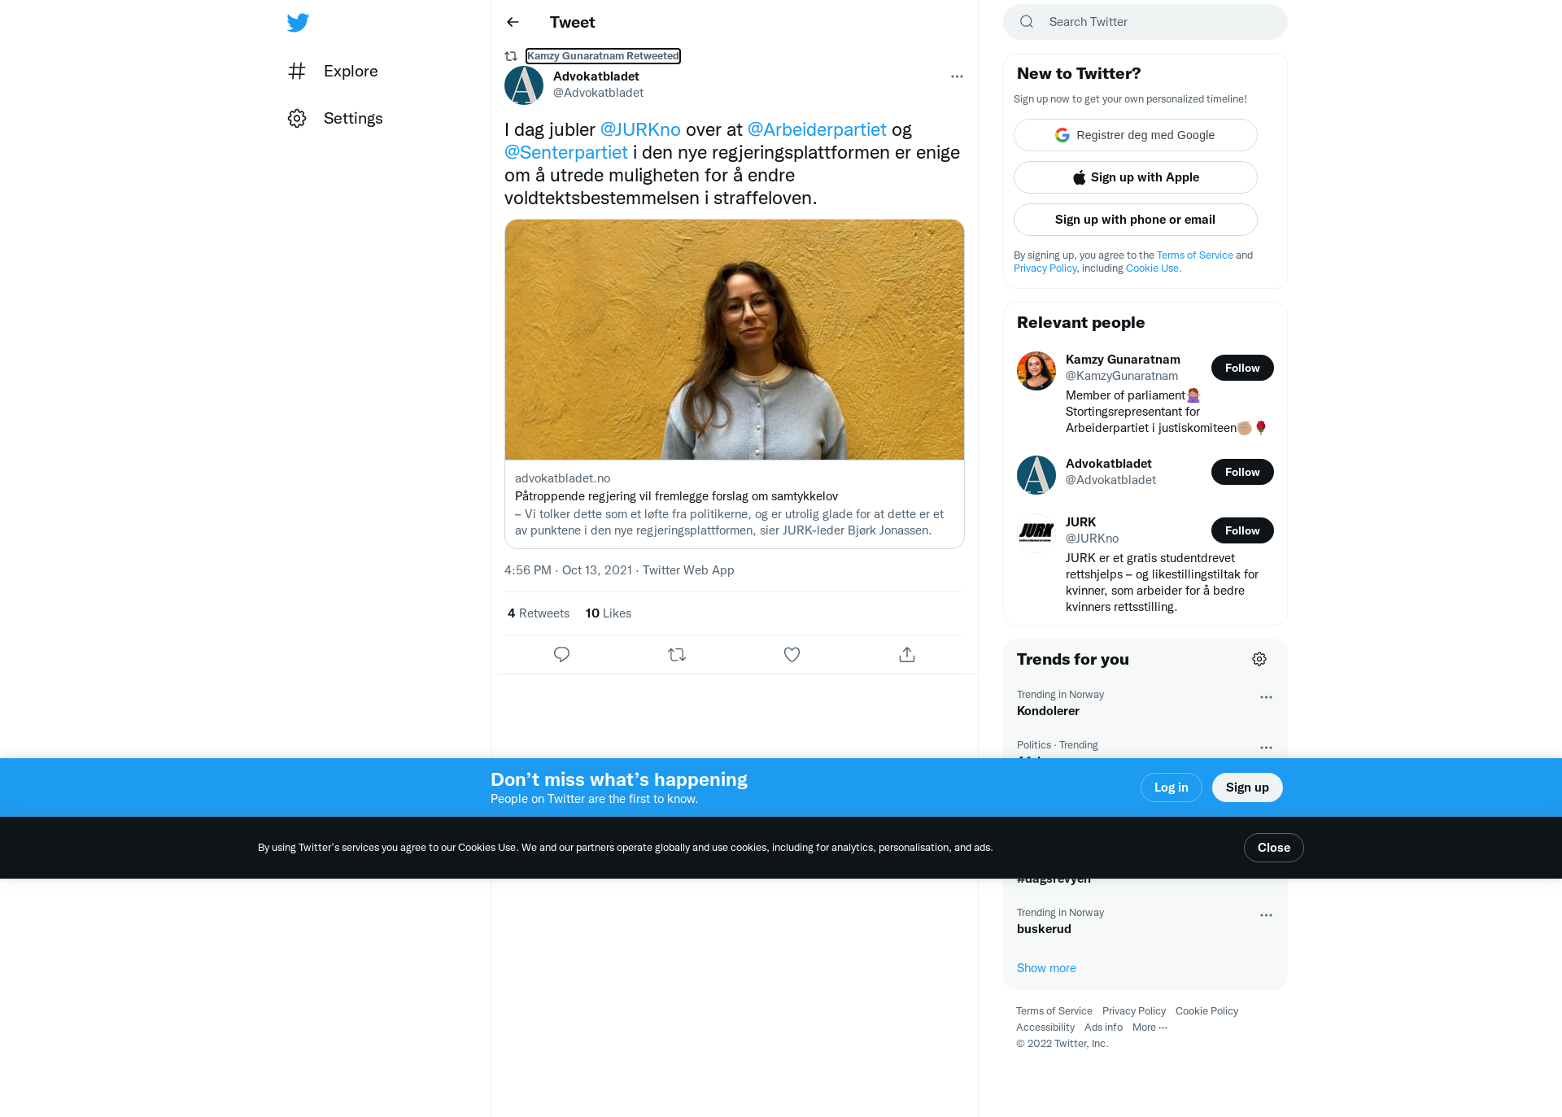
Task: Retweet using the retweet icon below tweet
Action: [677, 654]
